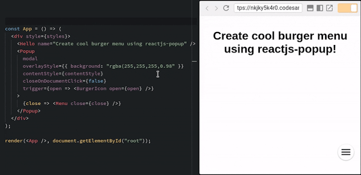Screen dimensions: 361x175
Task: Click the preview heading text
Action: (x=280, y=42)
